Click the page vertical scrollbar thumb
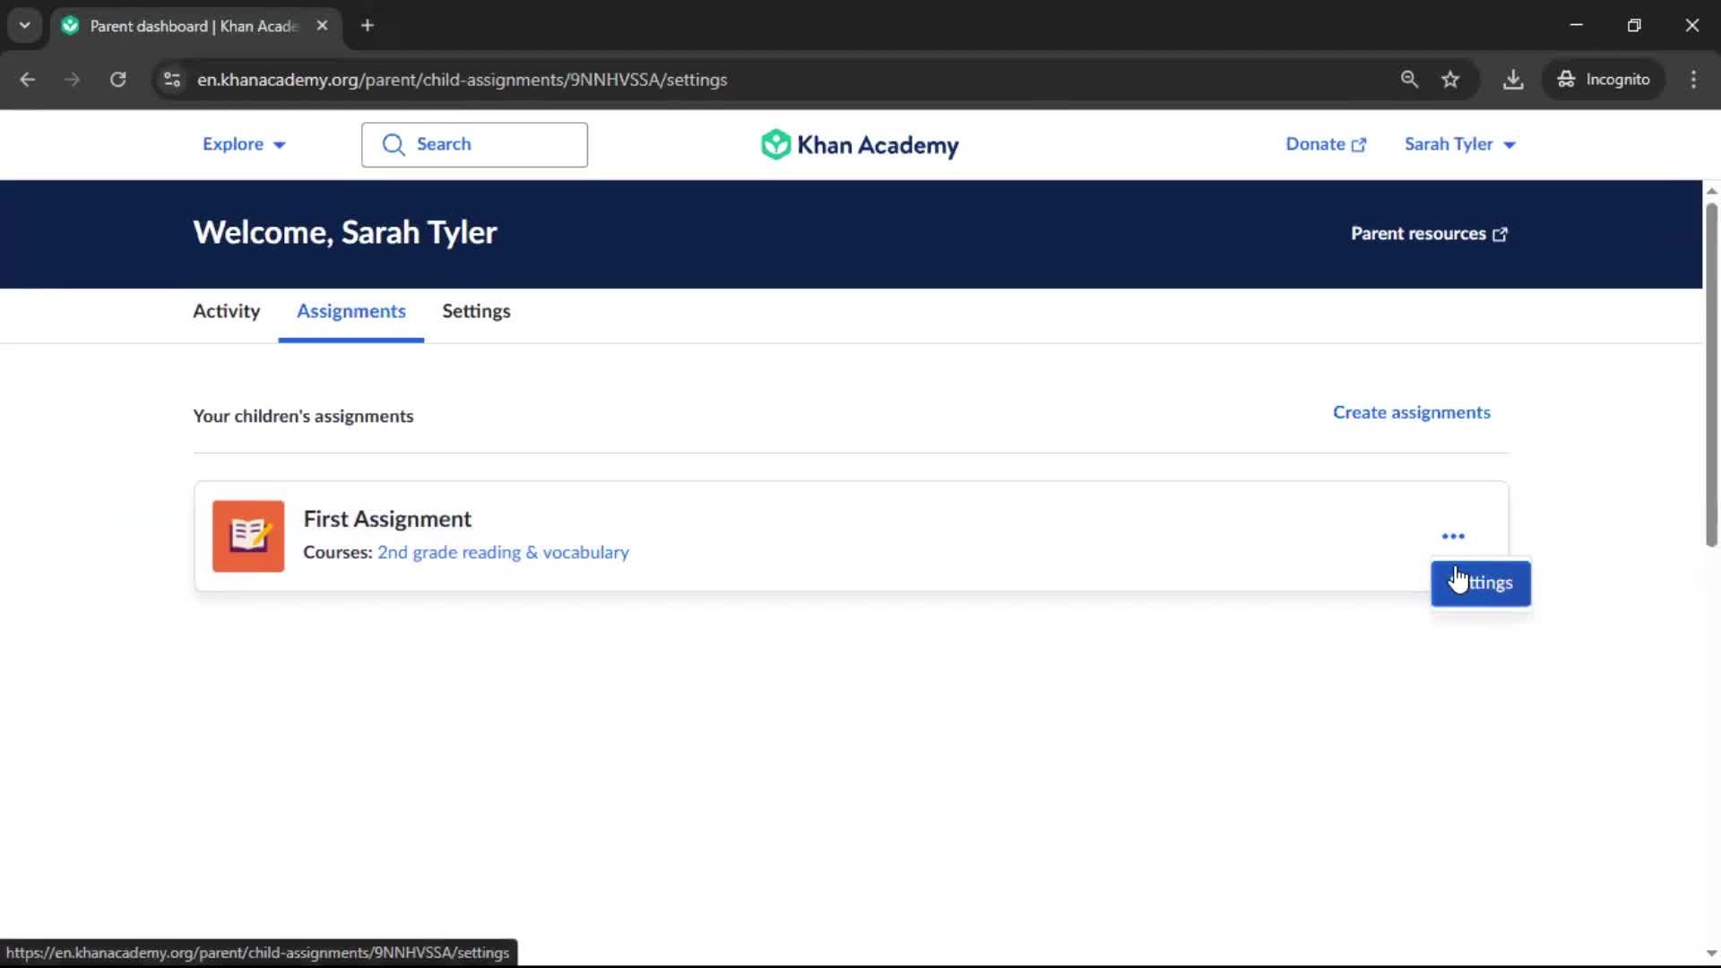 click(x=1711, y=375)
